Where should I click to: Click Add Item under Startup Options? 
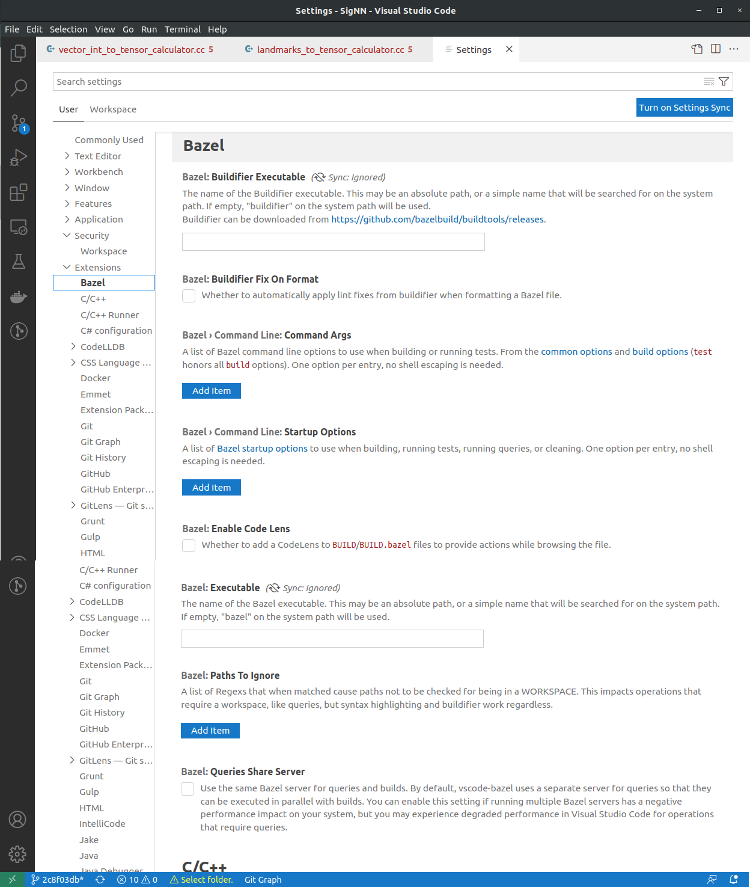(x=212, y=488)
